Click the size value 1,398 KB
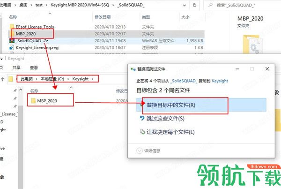 tap(195, 41)
